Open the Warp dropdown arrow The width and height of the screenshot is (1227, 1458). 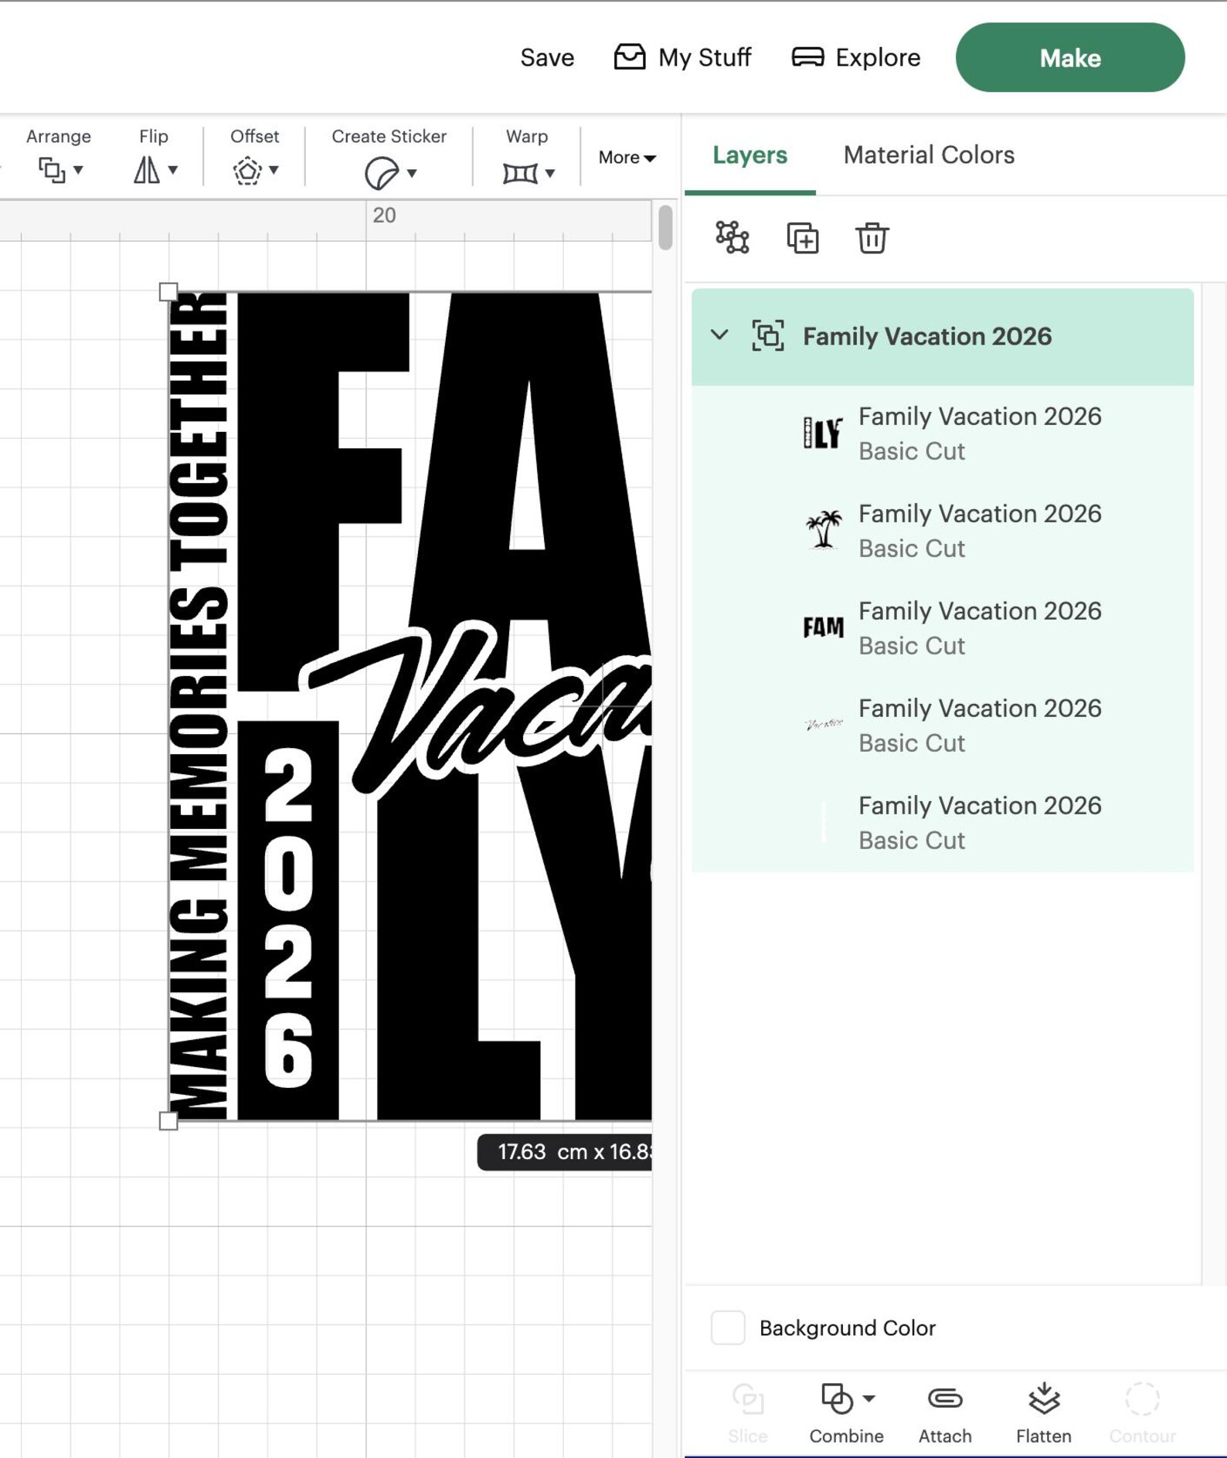[x=550, y=173]
